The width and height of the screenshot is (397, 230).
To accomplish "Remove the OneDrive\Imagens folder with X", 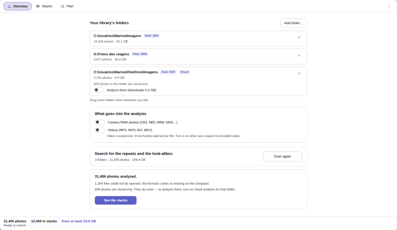I will (299, 74).
